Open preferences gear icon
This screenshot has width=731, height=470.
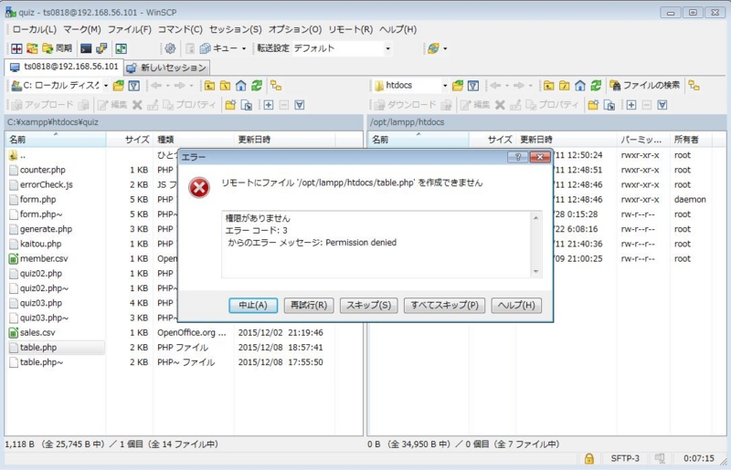170,48
